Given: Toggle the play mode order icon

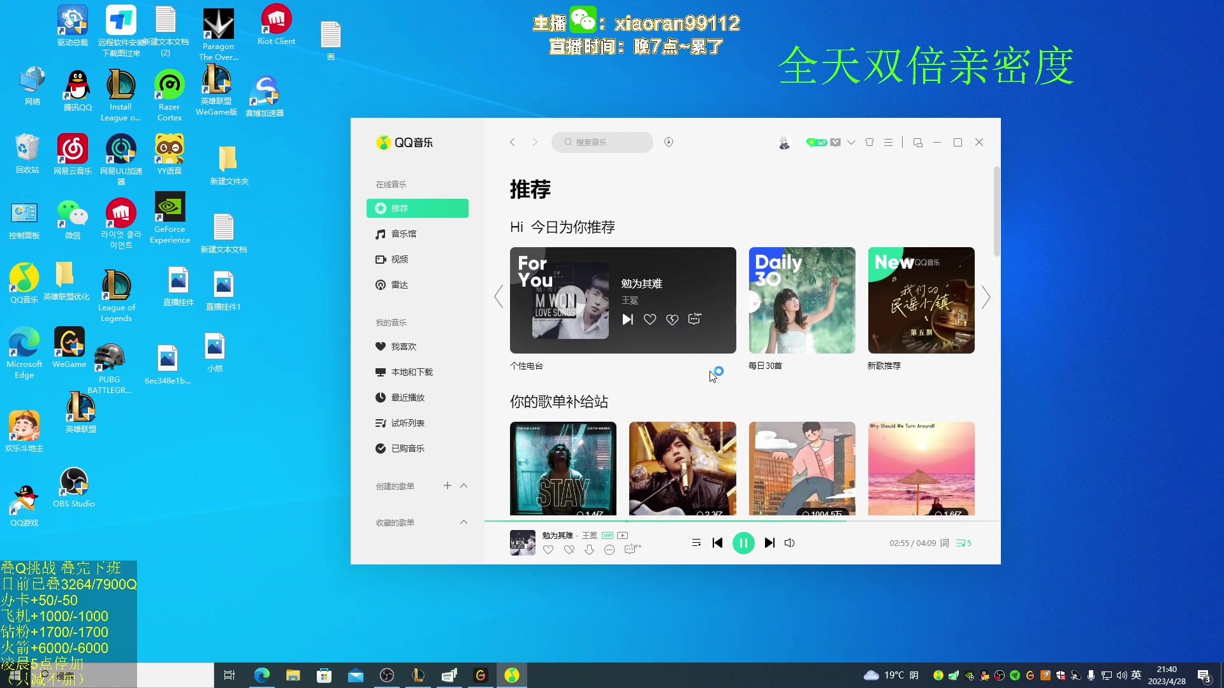Looking at the screenshot, I should pos(696,543).
